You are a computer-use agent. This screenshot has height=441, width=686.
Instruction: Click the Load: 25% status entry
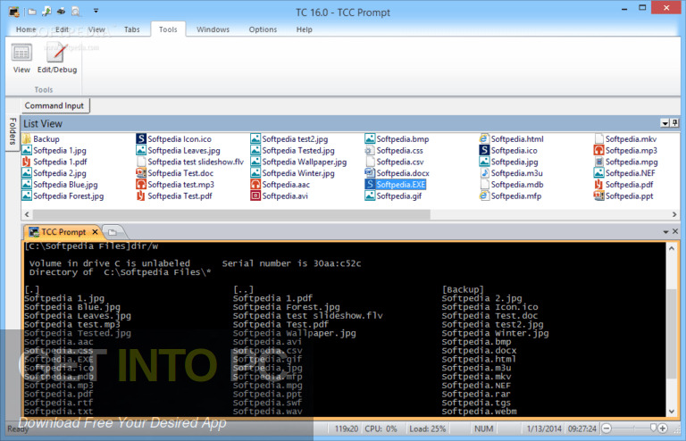tap(428, 429)
